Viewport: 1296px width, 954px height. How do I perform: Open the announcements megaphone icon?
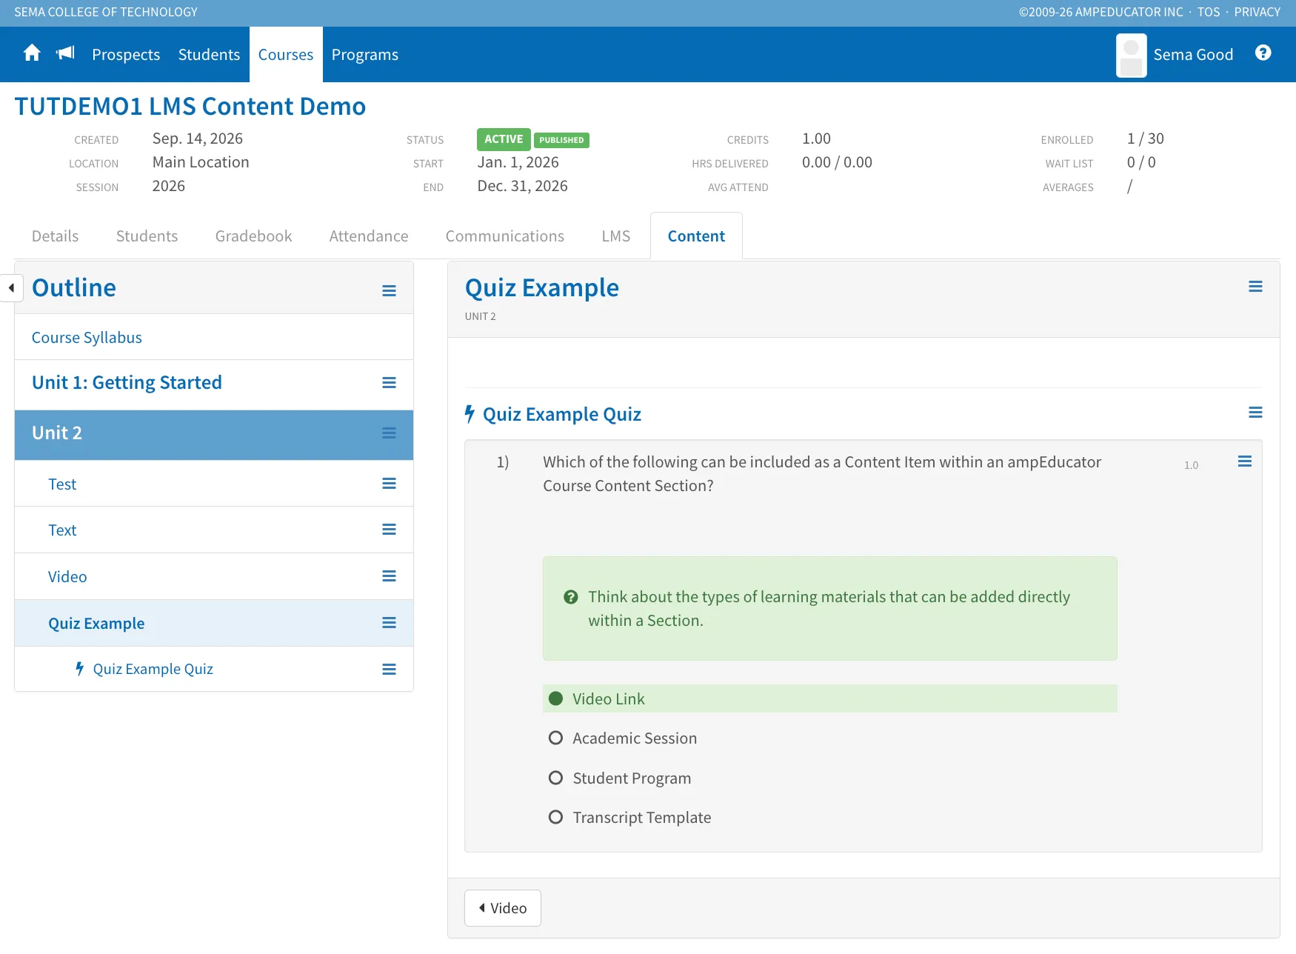point(66,53)
